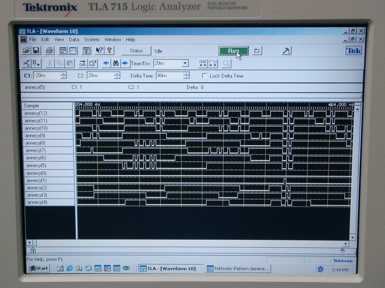Screen dimensions: 385x288
Task: Click the waveform vertical scrollbar down arrow
Action: click(x=352, y=238)
